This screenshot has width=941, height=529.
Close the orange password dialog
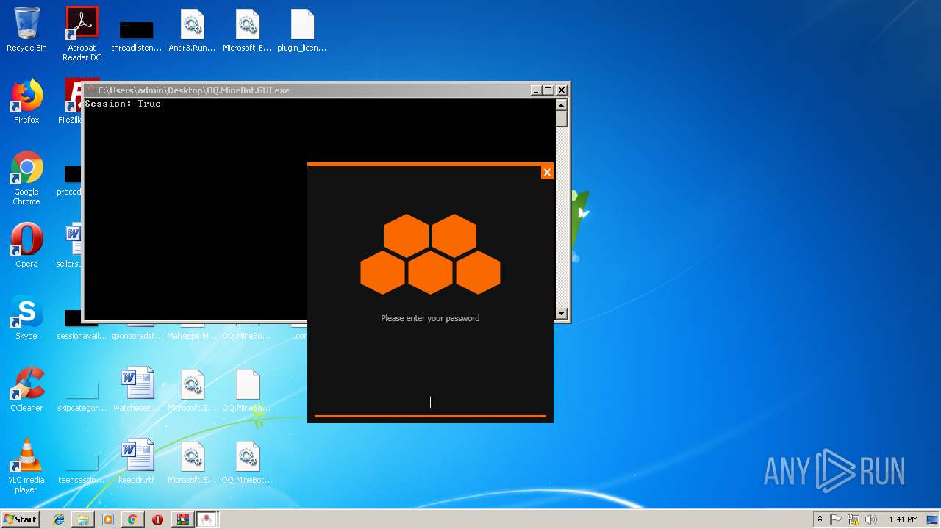tap(547, 172)
